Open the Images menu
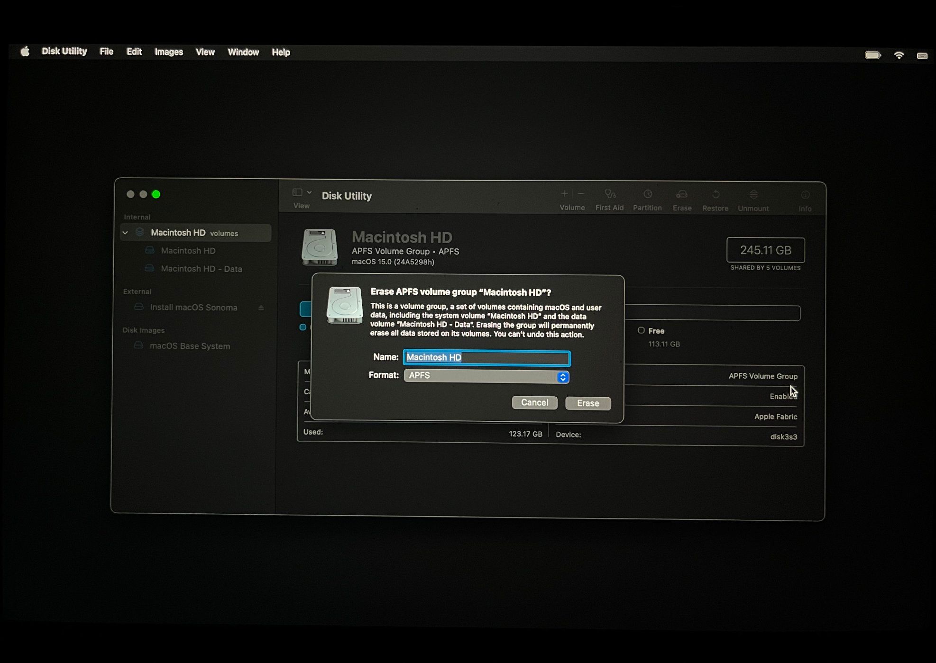 pyautogui.click(x=168, y=52)
